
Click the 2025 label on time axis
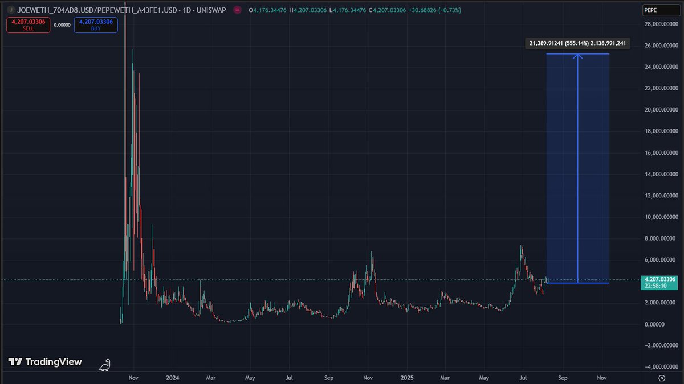(x=406, y=378)
